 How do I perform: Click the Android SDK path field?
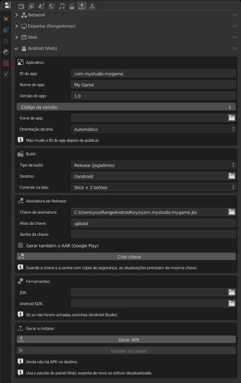point(149,304)
